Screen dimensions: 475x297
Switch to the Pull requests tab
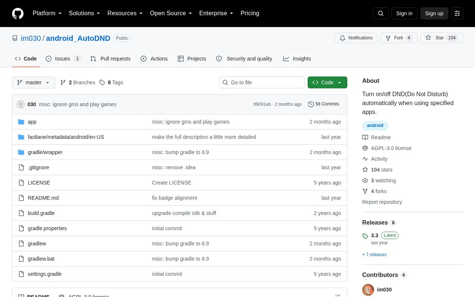[111, 59]
